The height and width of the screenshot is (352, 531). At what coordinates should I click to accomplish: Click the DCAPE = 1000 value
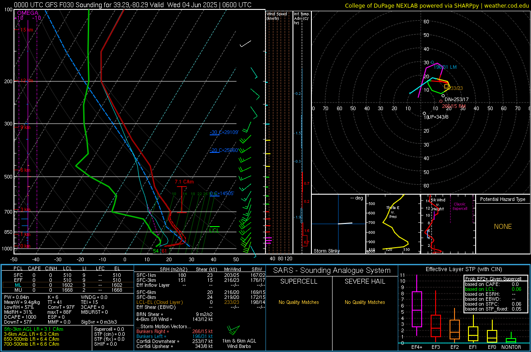(x=20, y=317)
